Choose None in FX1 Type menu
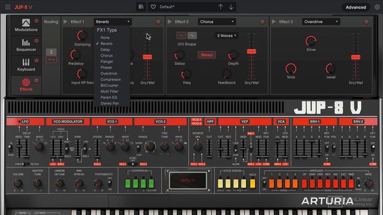383x215 pixels. [x=105, y=38]
